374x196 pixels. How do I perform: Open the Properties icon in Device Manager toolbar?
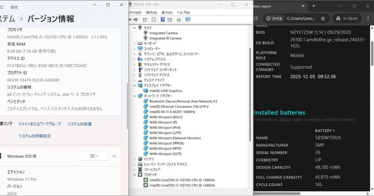[x=154, y=19]
